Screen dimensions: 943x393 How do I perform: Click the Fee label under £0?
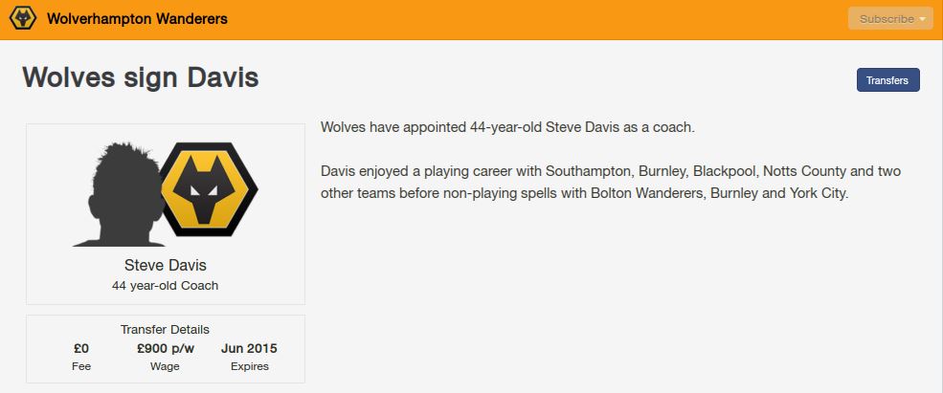81,366
